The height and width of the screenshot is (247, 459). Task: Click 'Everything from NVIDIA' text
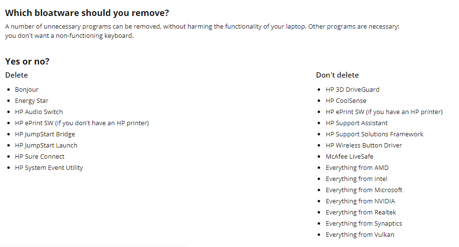[x=360, y=201]
